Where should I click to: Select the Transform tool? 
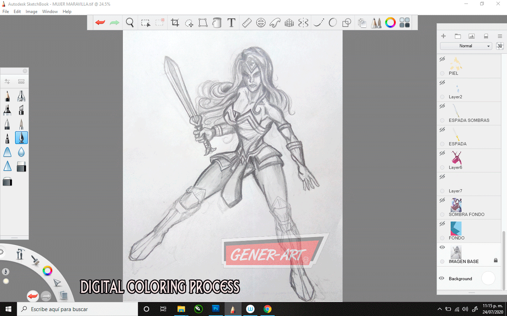click(203, 23)
